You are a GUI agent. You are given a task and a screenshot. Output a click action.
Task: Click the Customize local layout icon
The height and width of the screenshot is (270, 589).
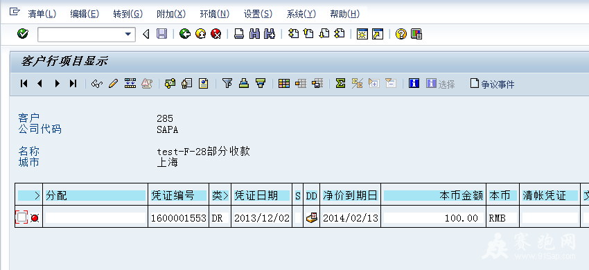(416, 34)
